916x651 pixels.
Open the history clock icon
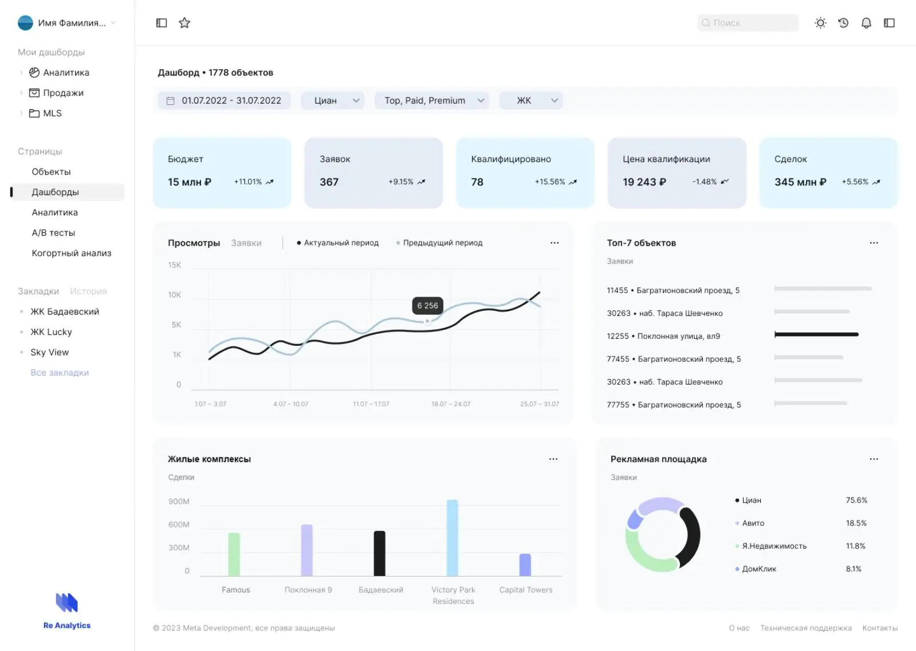843,23
